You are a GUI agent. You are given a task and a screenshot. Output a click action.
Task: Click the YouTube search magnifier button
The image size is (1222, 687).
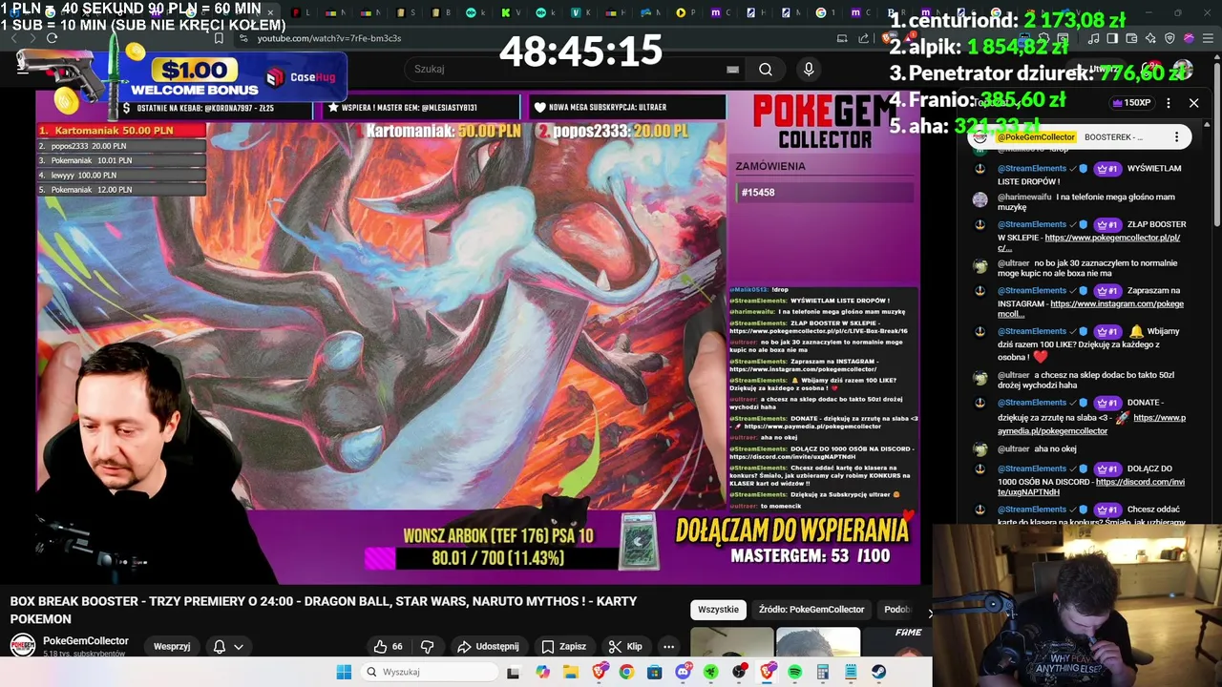[x=766, y=69]
